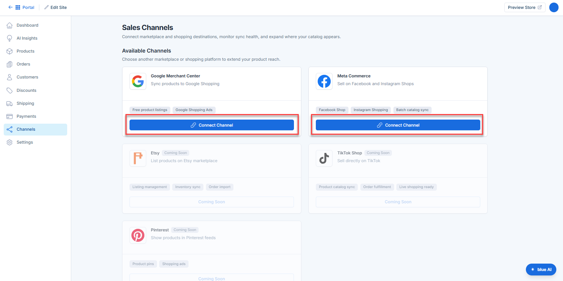
Task: Click the Meta Commerce Facebook logo
Action: (324, 81)
